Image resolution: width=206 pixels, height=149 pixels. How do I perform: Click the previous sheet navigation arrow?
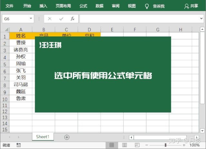10,137
